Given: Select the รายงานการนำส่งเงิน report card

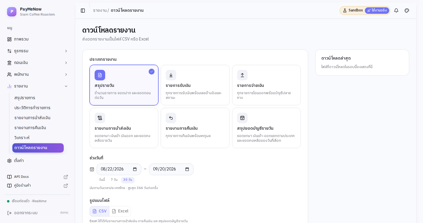Looking at the screenshot, I should point(124,128).
